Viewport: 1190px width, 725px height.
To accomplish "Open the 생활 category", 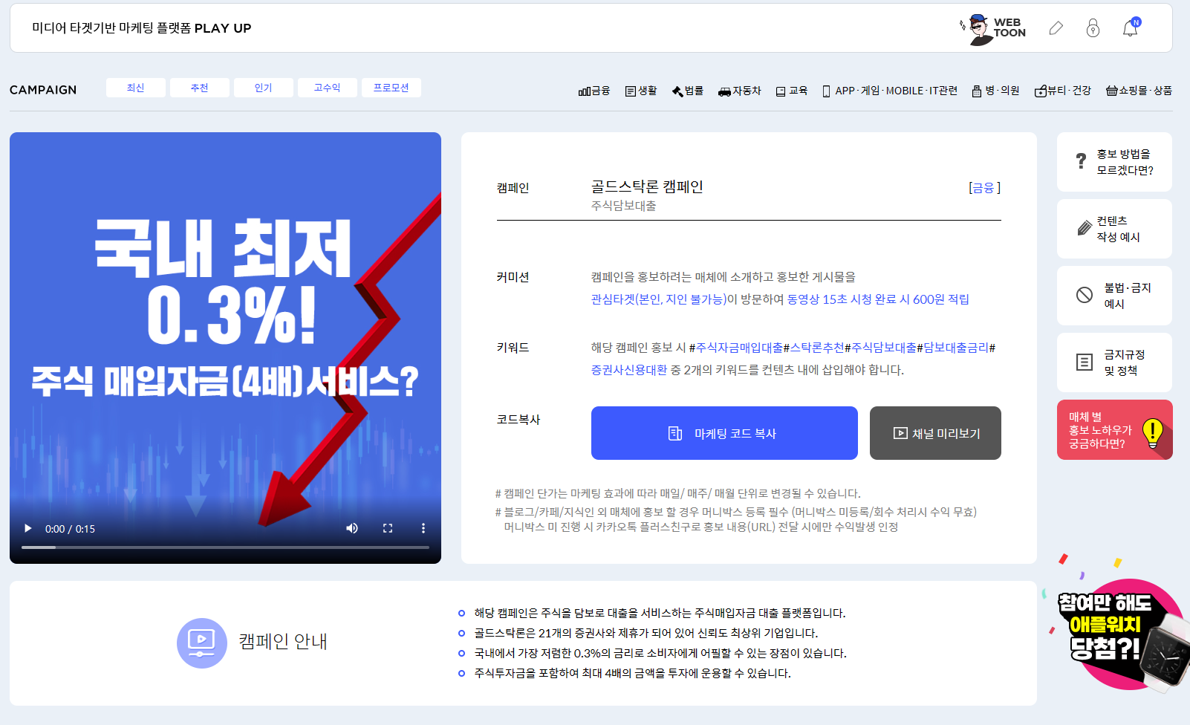I will coord(641,91).
